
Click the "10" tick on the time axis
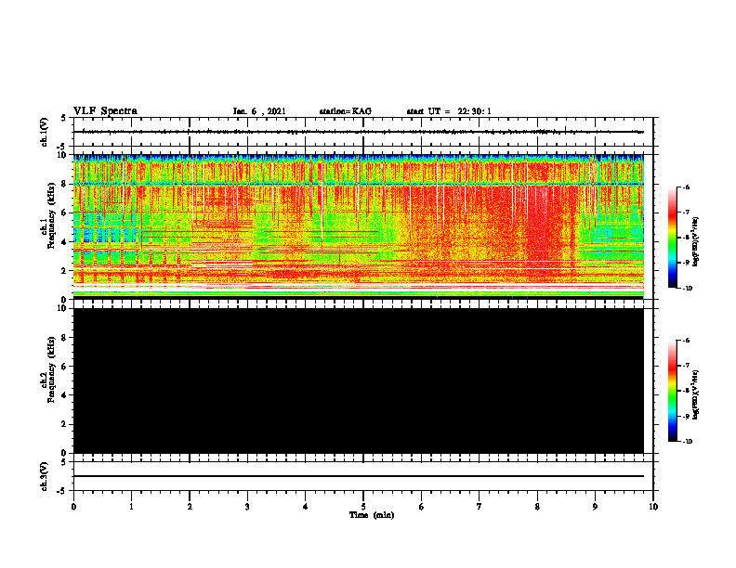pyautogui.click(x=653, y=507)
